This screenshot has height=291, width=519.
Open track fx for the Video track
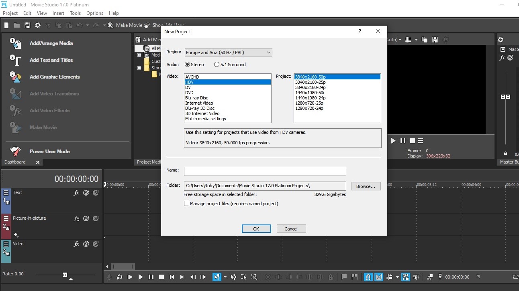pos(76,244)
